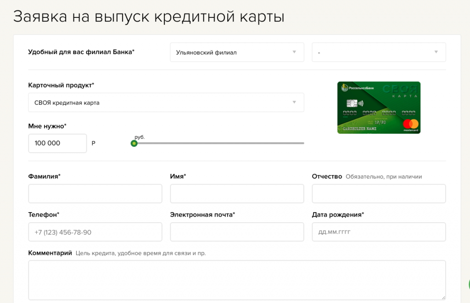Viewport: 470px width, 303px height.
Task: Click the middle of the amount slider track
Action: coord(219,143)
